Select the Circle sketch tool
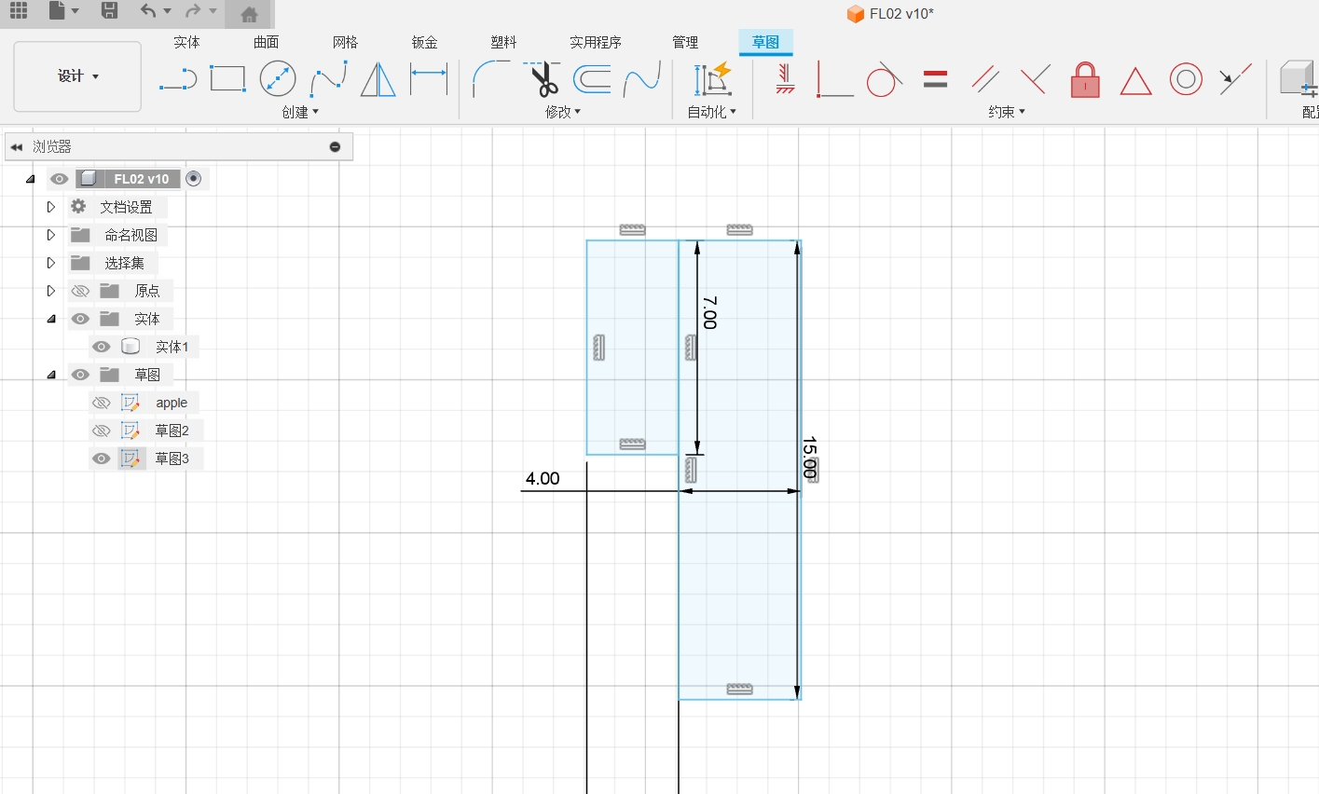Screen dimensions: 1319x794 pos(278,80)
